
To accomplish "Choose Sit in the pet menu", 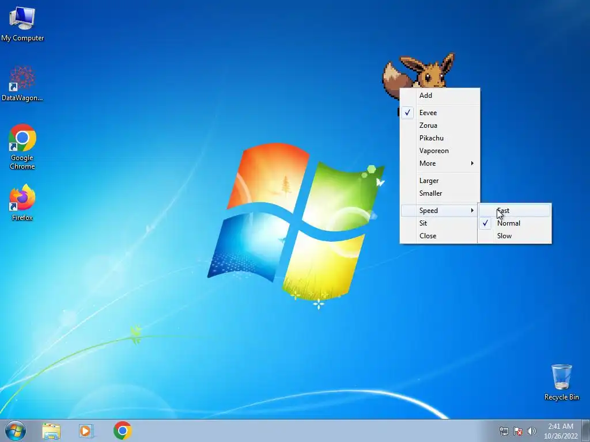I will pos(440,223).
